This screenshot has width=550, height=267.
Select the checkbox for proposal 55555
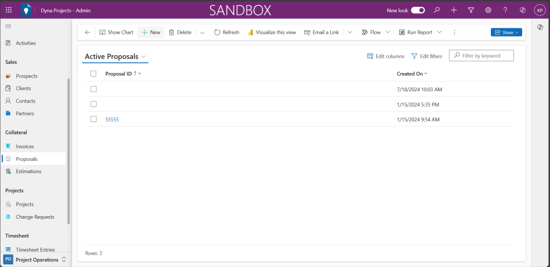point(94,119)
